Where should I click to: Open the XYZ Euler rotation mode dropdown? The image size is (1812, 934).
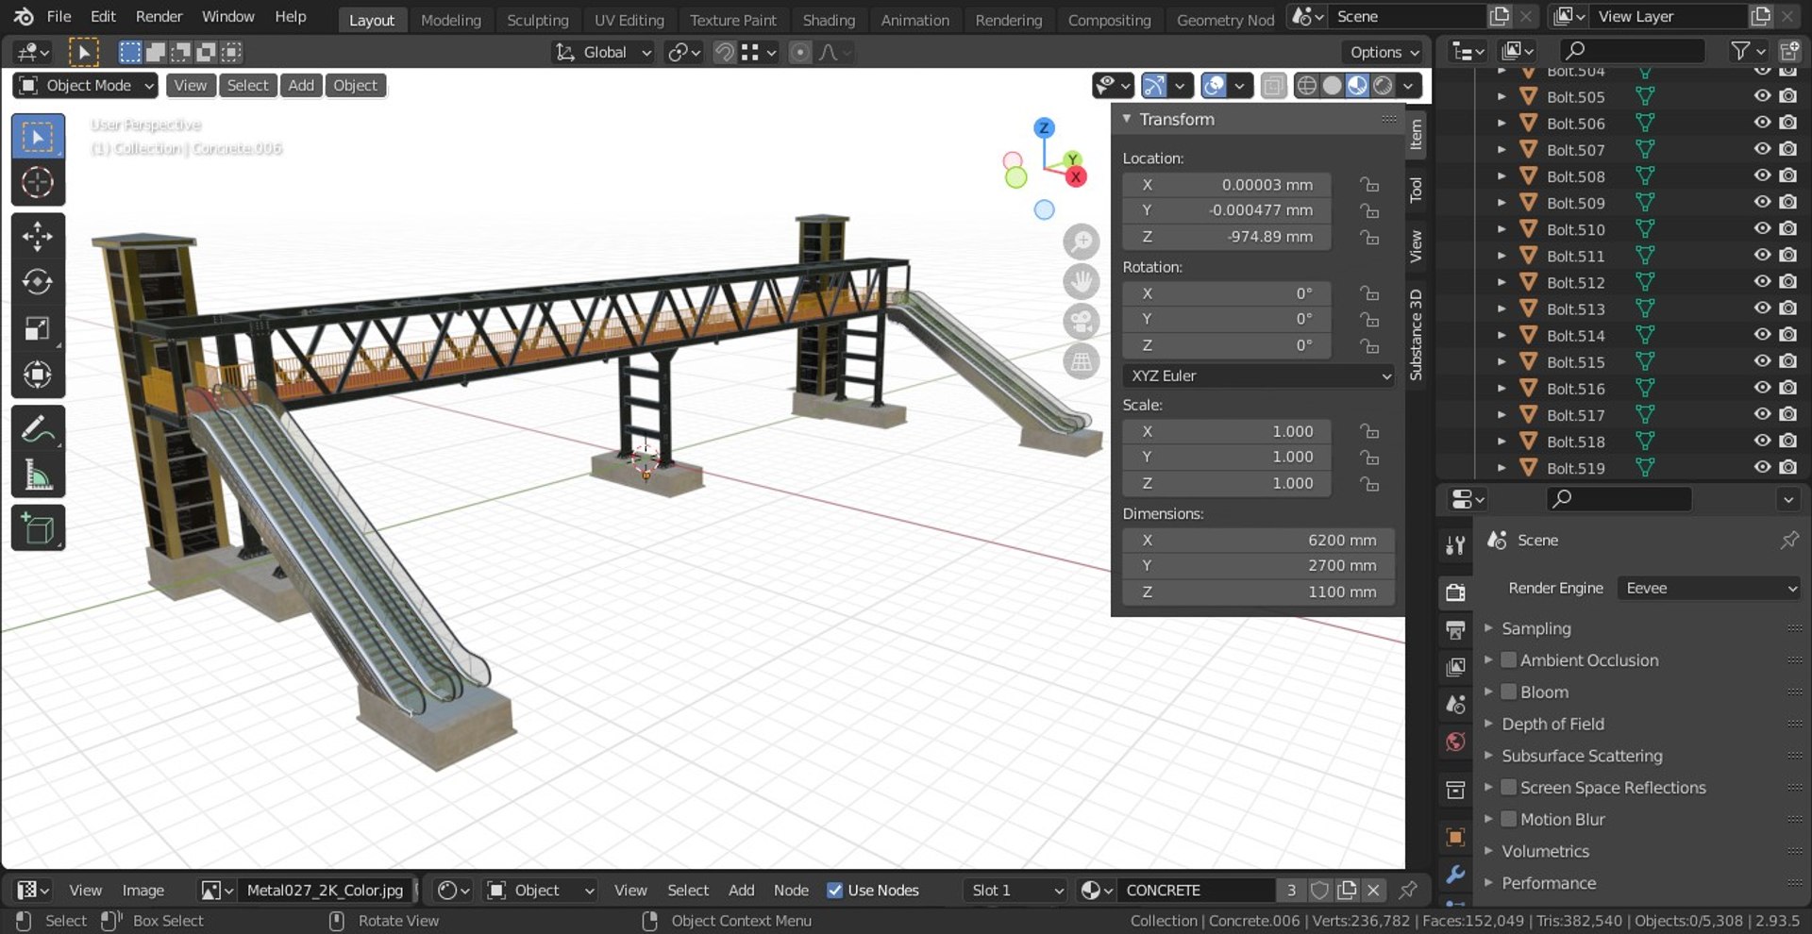tap(1258, 375)
